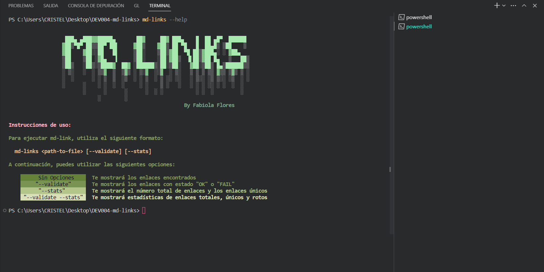Image resolution: width=544 pixels, height=272 pixels.
Task: Create a new terminal with plus icon
Action: click(x=497, y=6)
